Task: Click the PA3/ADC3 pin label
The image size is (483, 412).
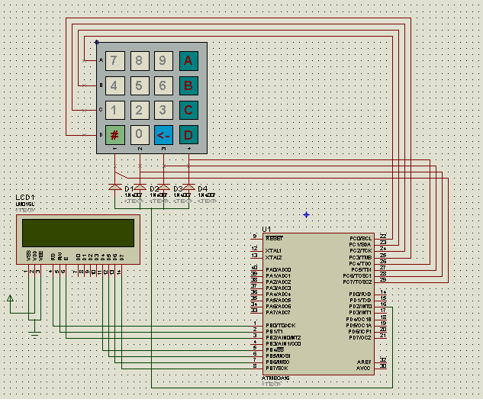Action: [279, 288]
